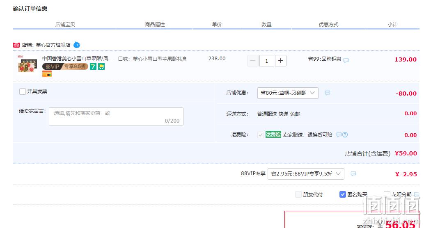
Task: Expand the 88VIP专享 discount dropdown
Action: (306, 174)
